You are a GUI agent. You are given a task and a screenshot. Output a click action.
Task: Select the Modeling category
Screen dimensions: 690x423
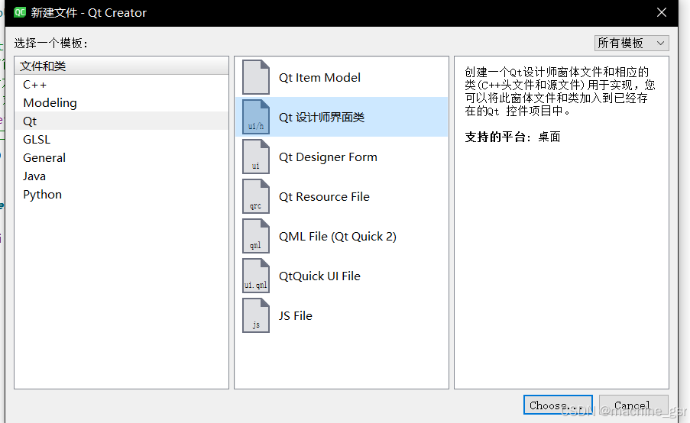121,102
